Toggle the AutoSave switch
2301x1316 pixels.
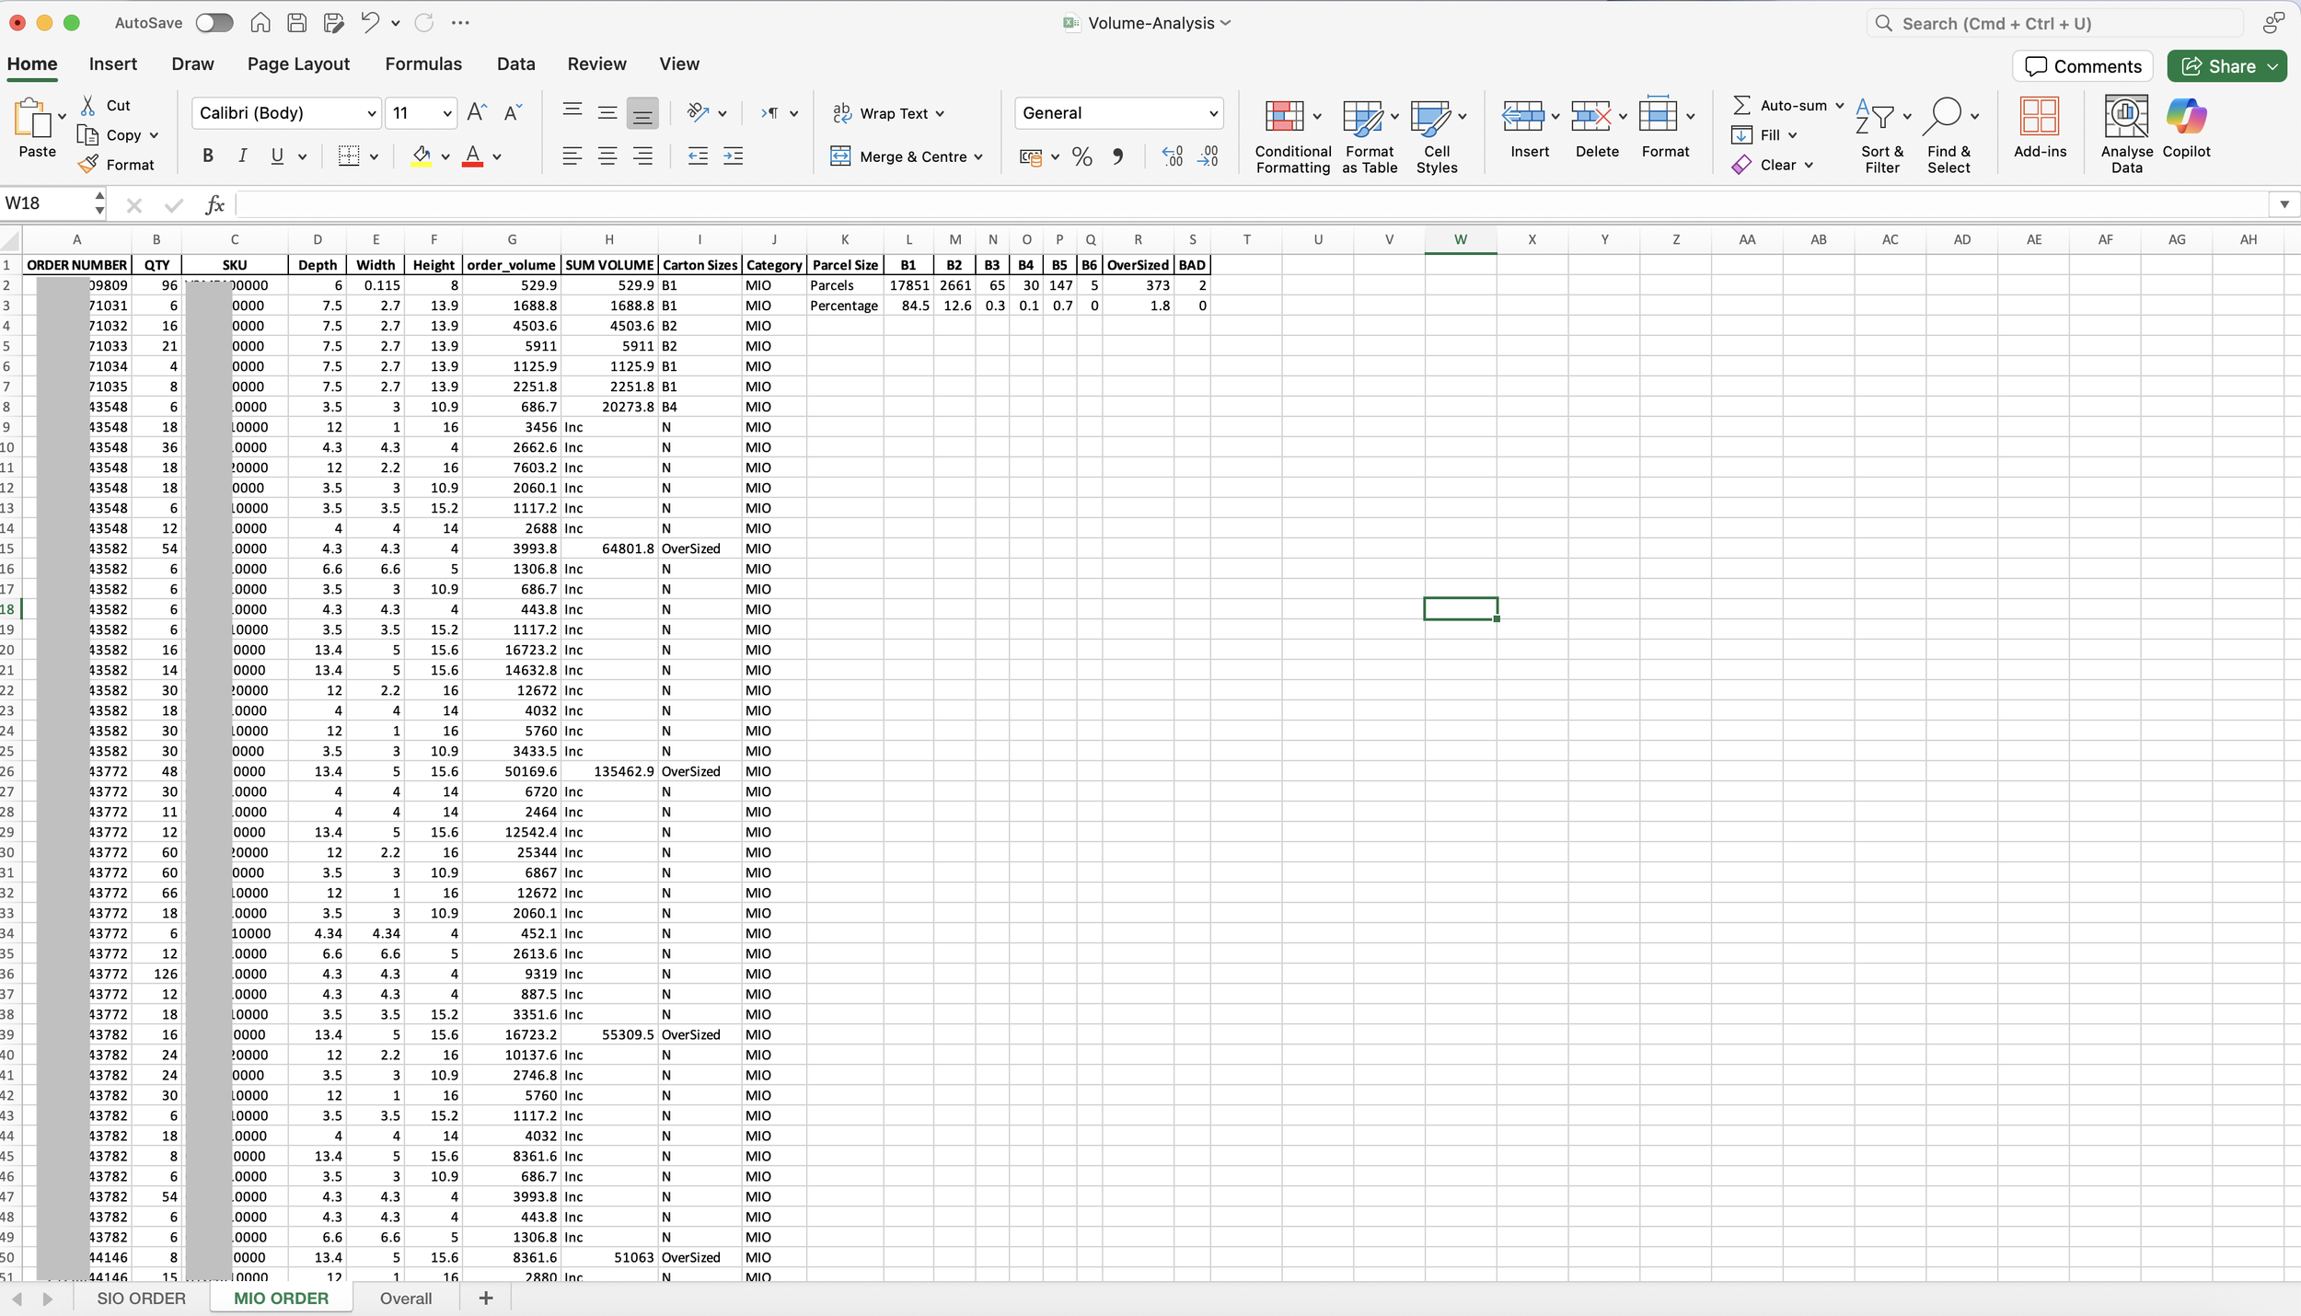click(x=214, y=23)
